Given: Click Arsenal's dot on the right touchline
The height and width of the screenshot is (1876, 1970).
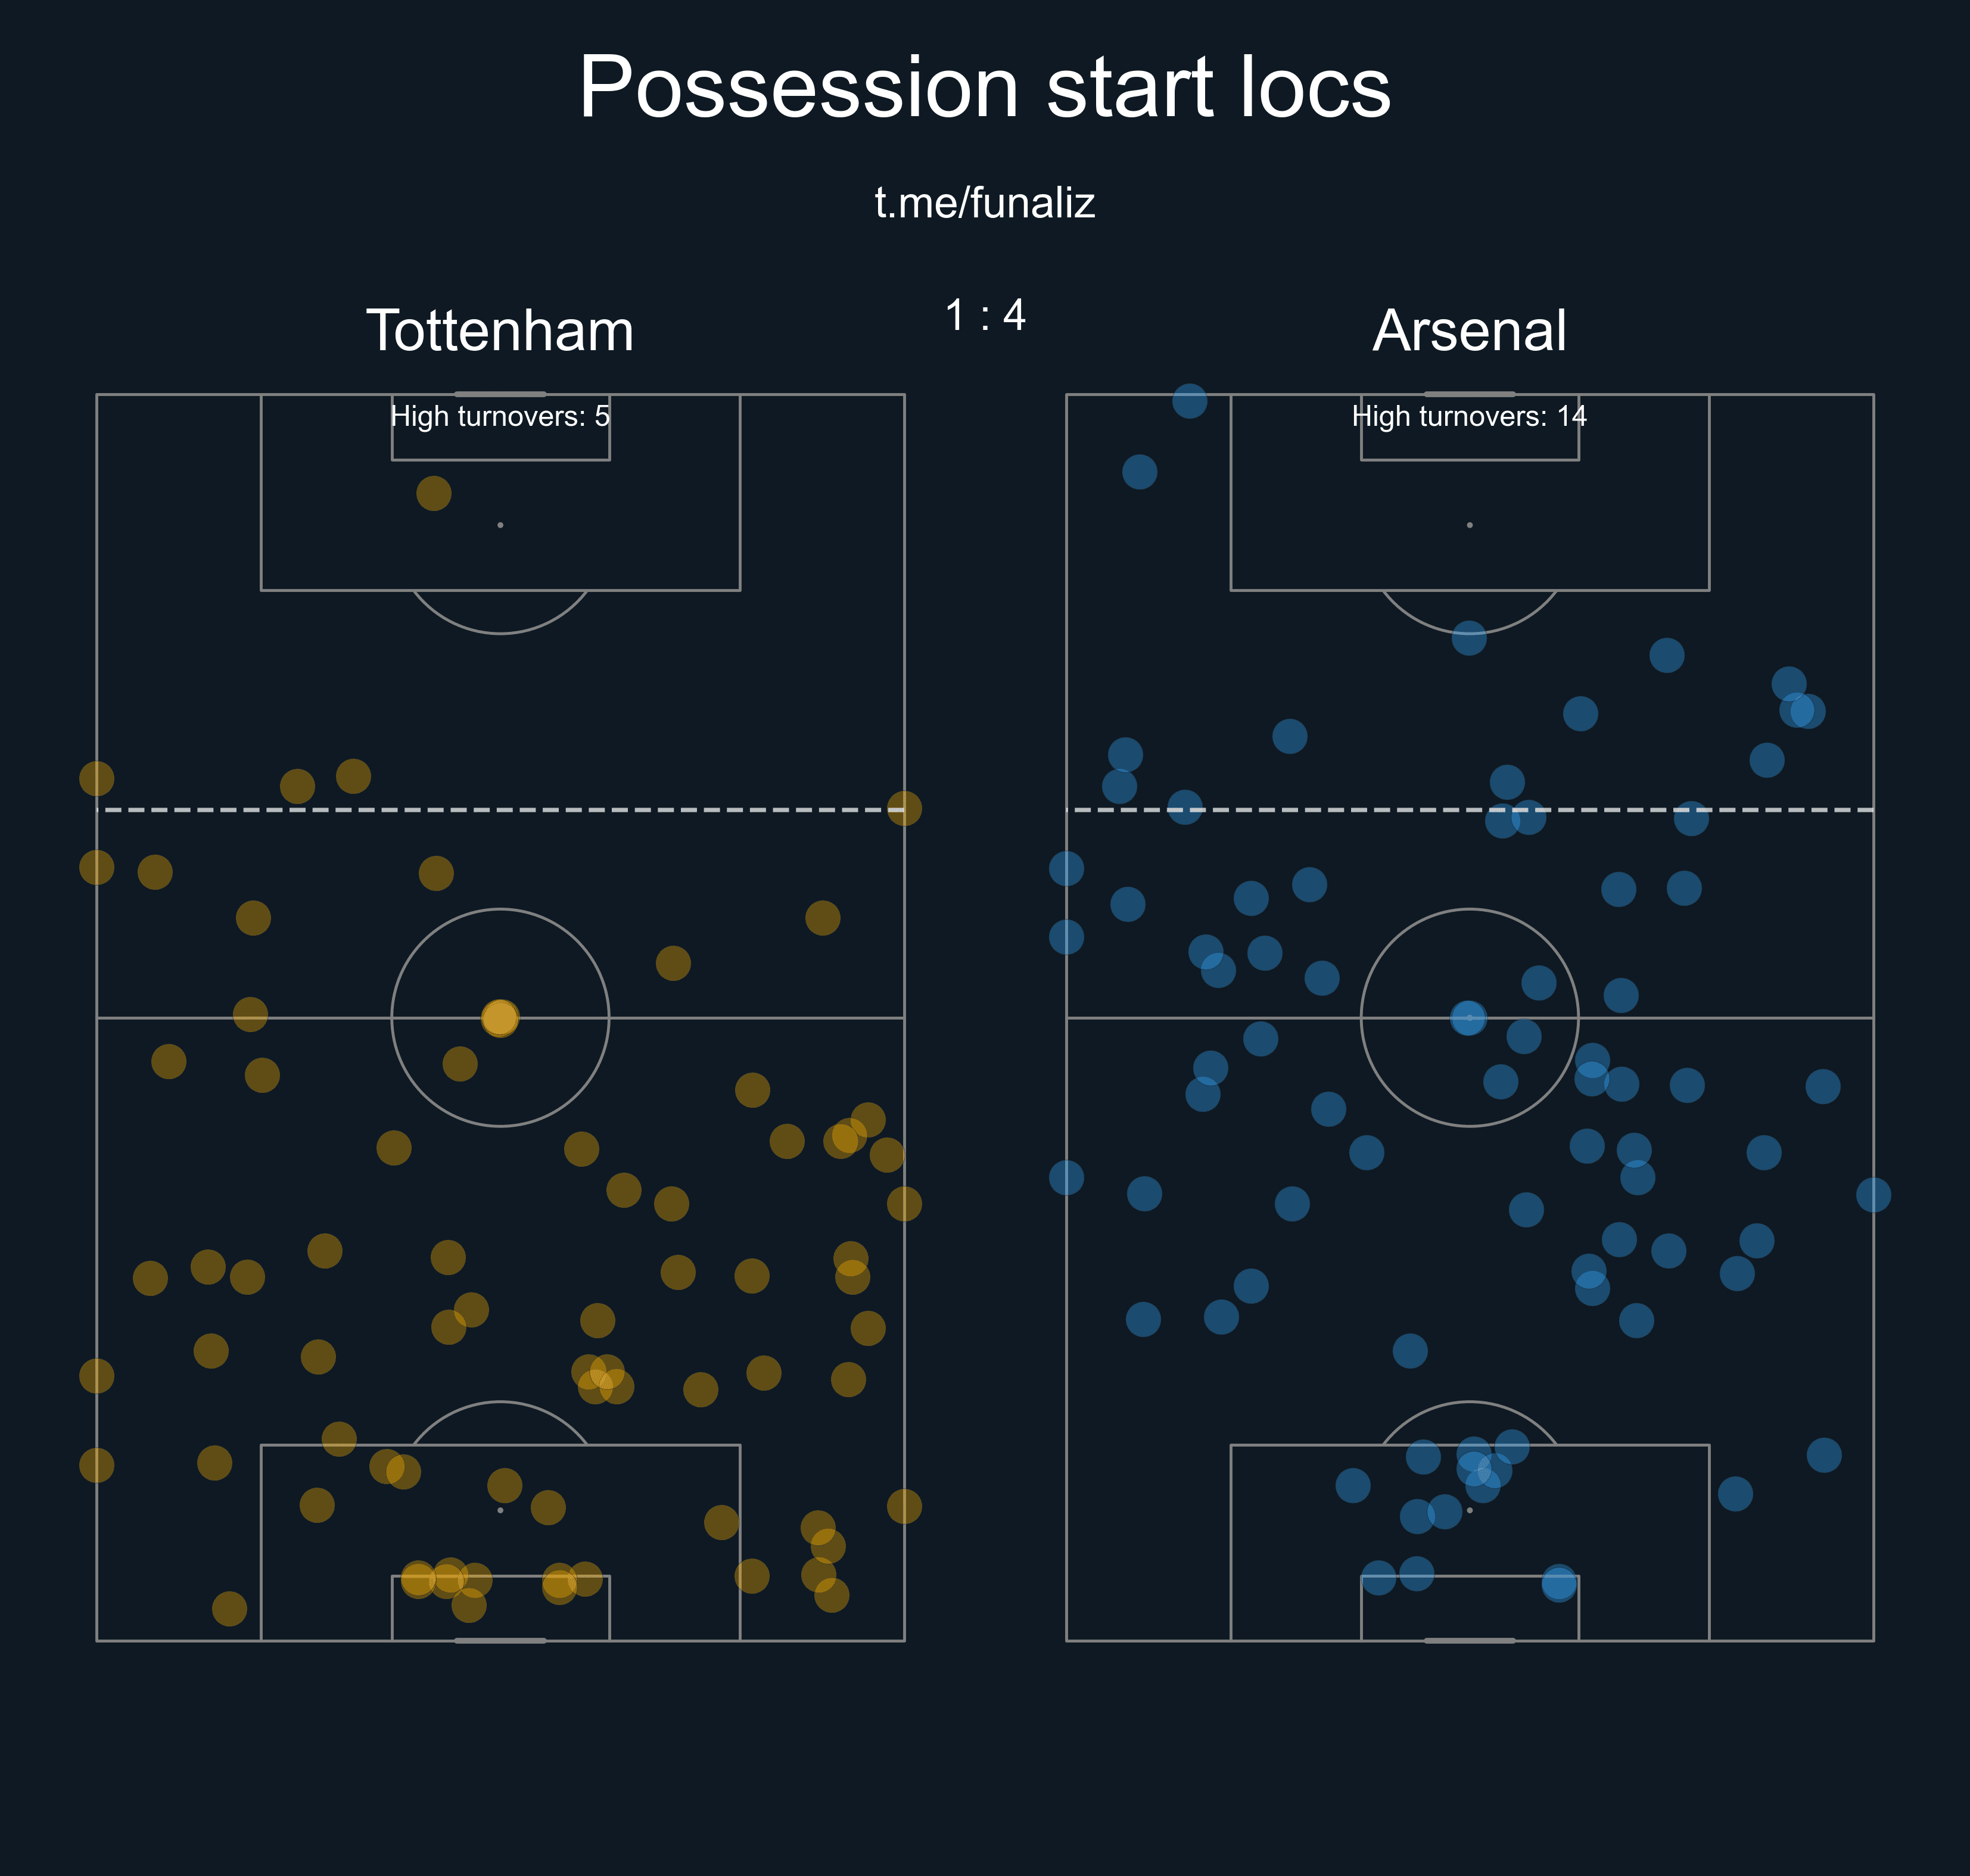Looking at the screenshot, I should (1873, 1194).
